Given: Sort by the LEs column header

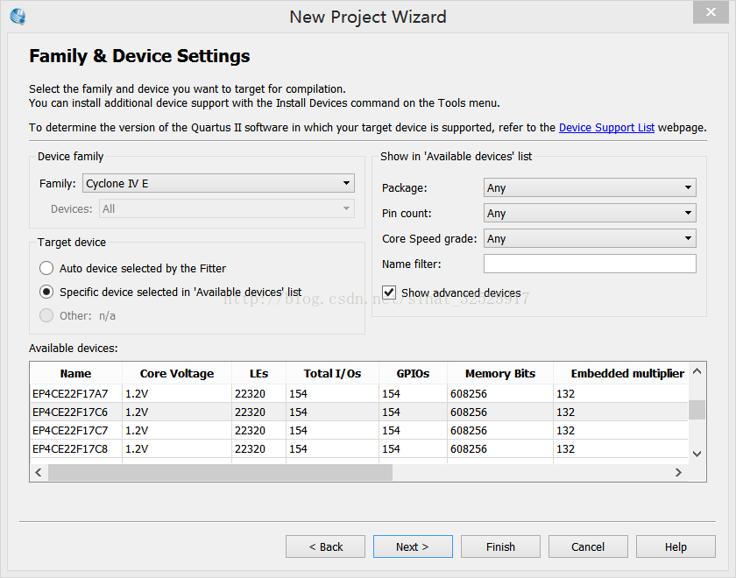Looking at the screenshot, I should (258, 373).
